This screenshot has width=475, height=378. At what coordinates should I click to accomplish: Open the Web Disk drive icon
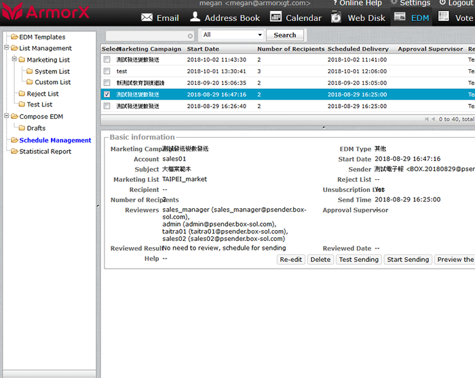coord(337,17)
